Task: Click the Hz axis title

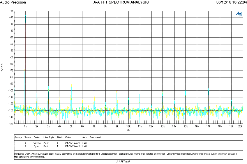Action: [128, 130]
